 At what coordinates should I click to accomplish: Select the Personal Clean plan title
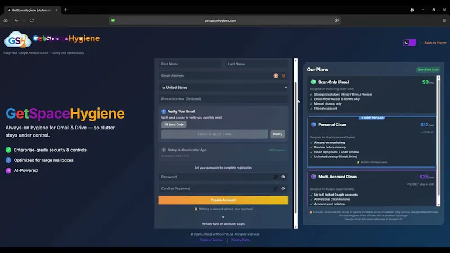pyautogui.click(x=332, y=125)
